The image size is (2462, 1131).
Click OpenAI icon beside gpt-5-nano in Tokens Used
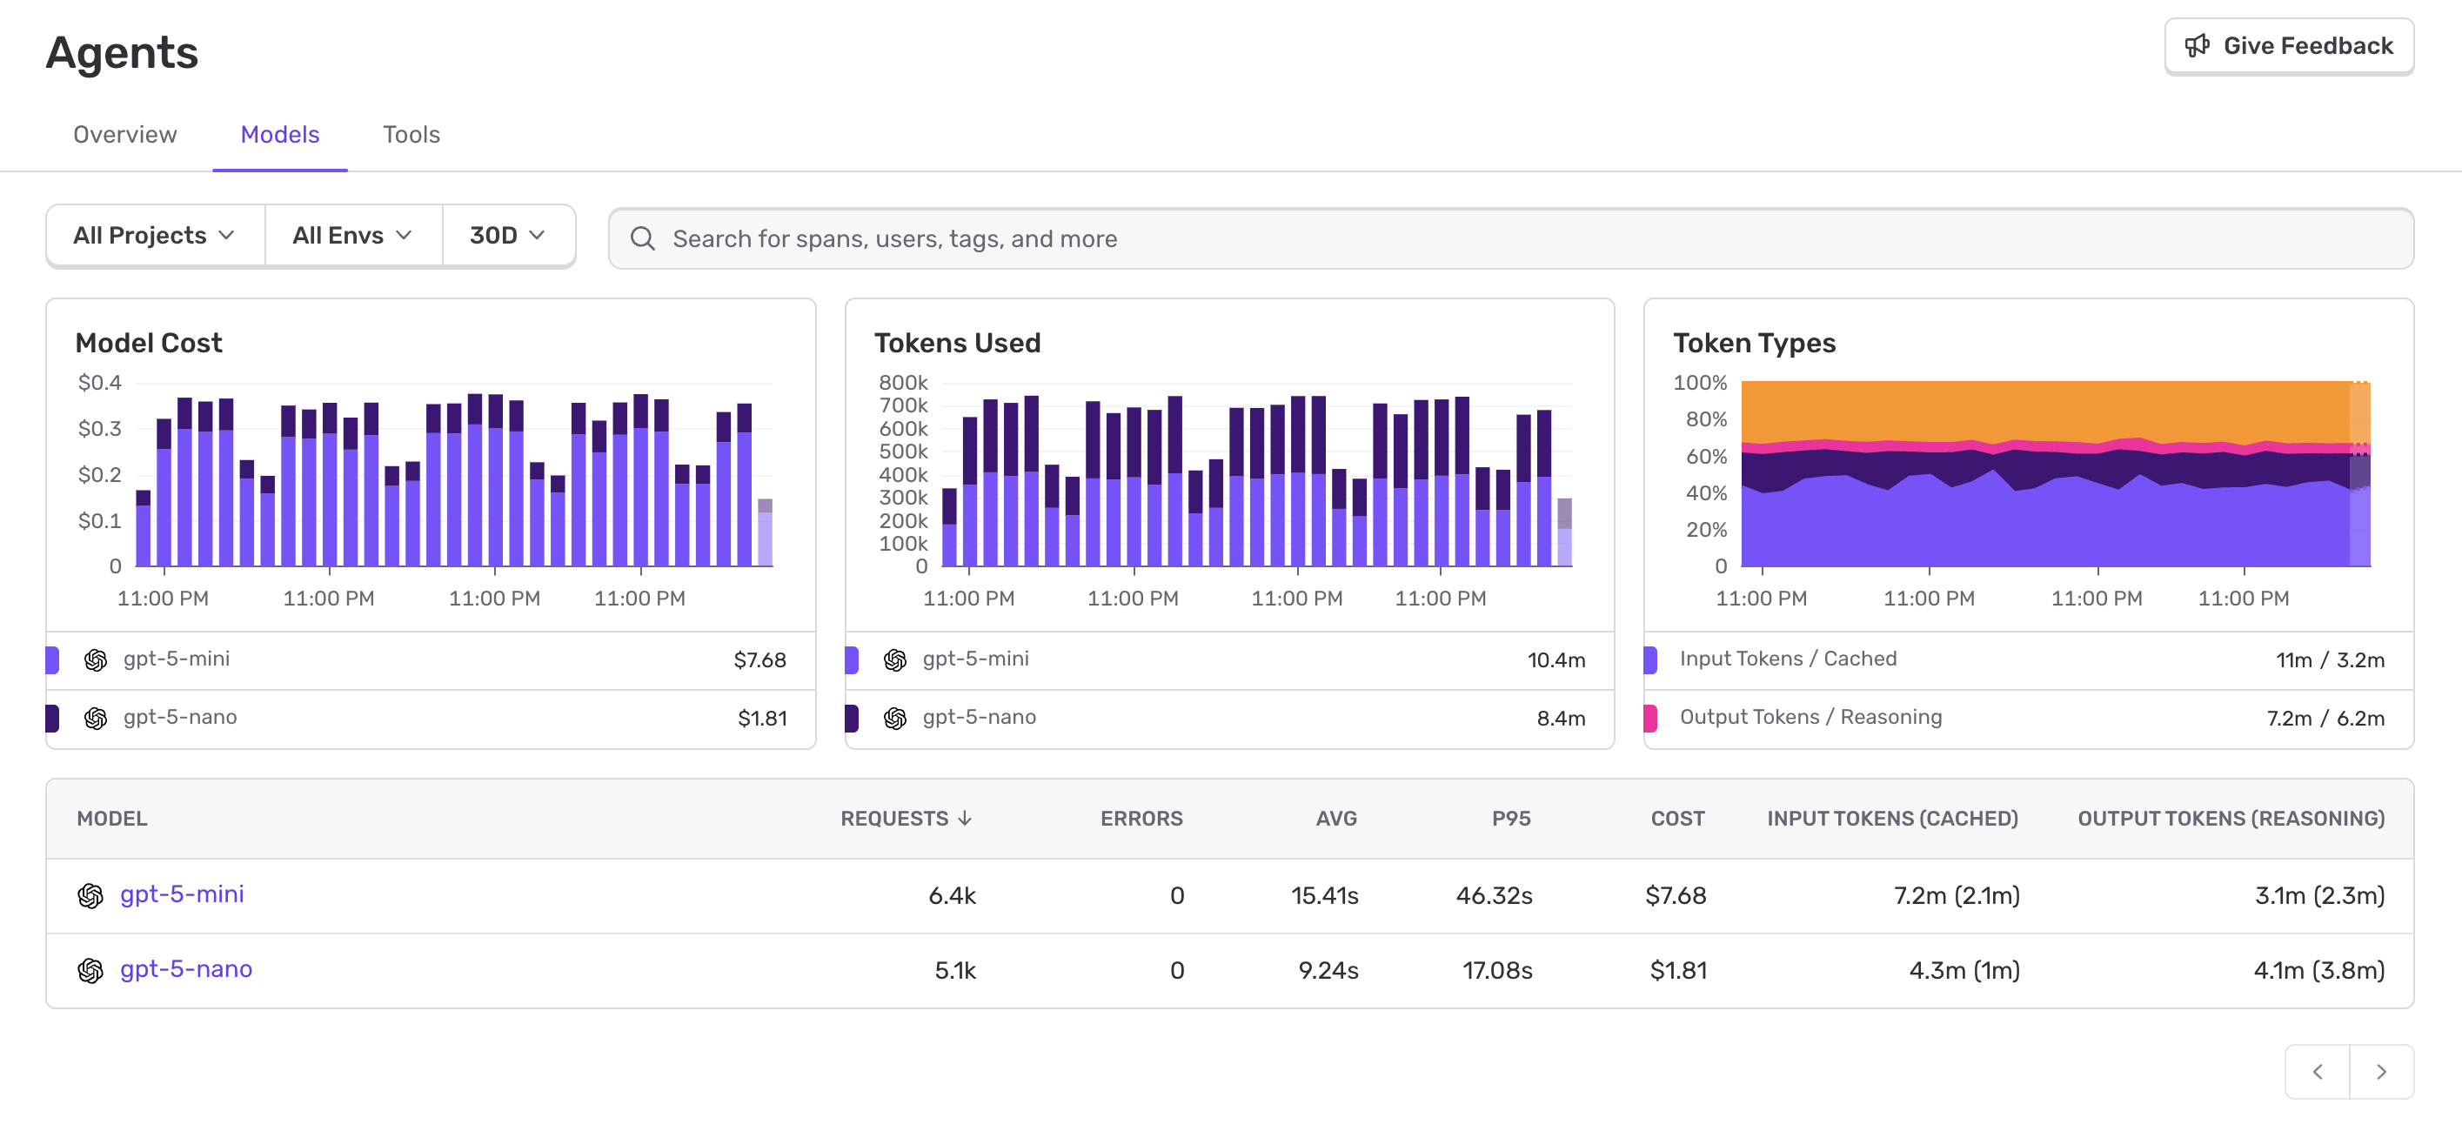point(894,718)
